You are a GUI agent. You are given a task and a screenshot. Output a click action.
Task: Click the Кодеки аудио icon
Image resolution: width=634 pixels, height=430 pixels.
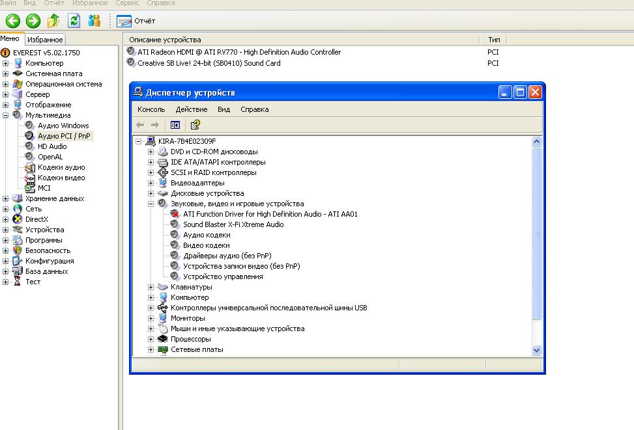click(x=30, y=167)
